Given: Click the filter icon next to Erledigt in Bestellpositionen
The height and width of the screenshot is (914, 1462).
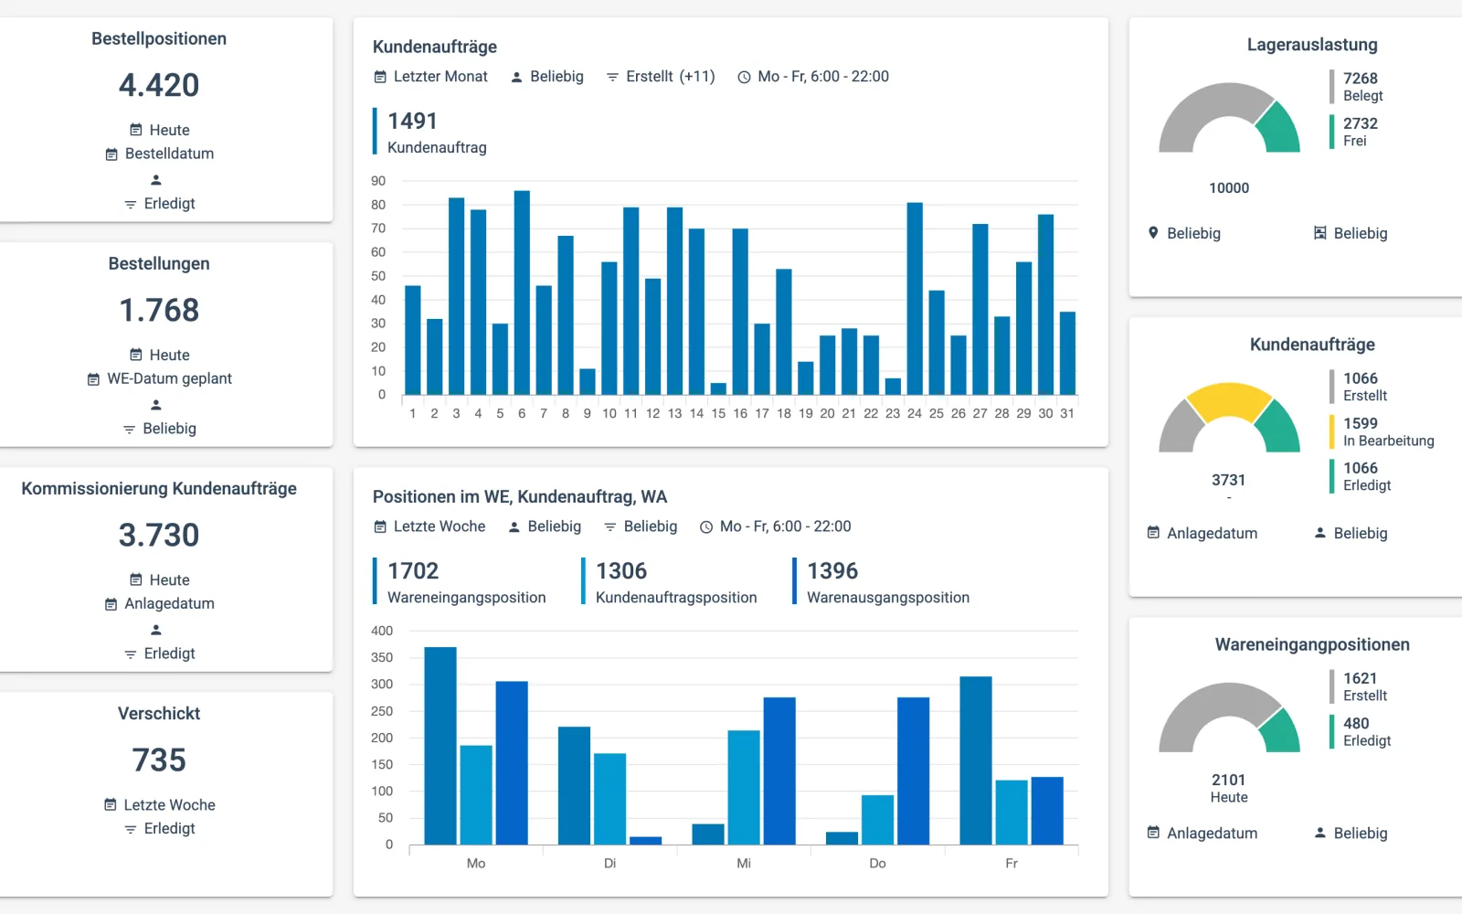Looking at the screenshot, I should (130, 204).
